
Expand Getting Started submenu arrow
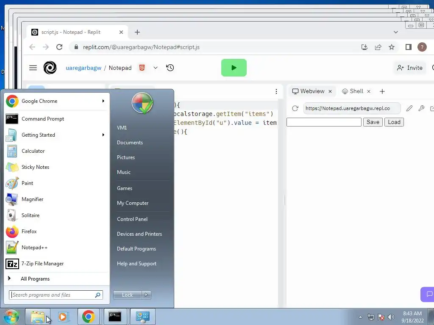[x=103, y=135]
